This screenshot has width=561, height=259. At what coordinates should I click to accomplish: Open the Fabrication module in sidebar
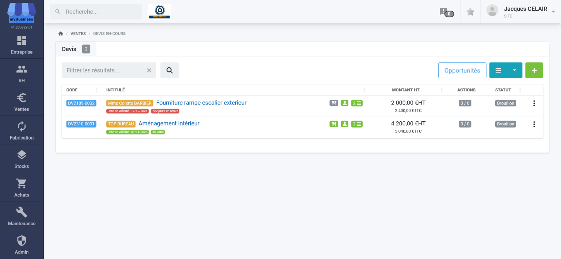click(22, 130)
